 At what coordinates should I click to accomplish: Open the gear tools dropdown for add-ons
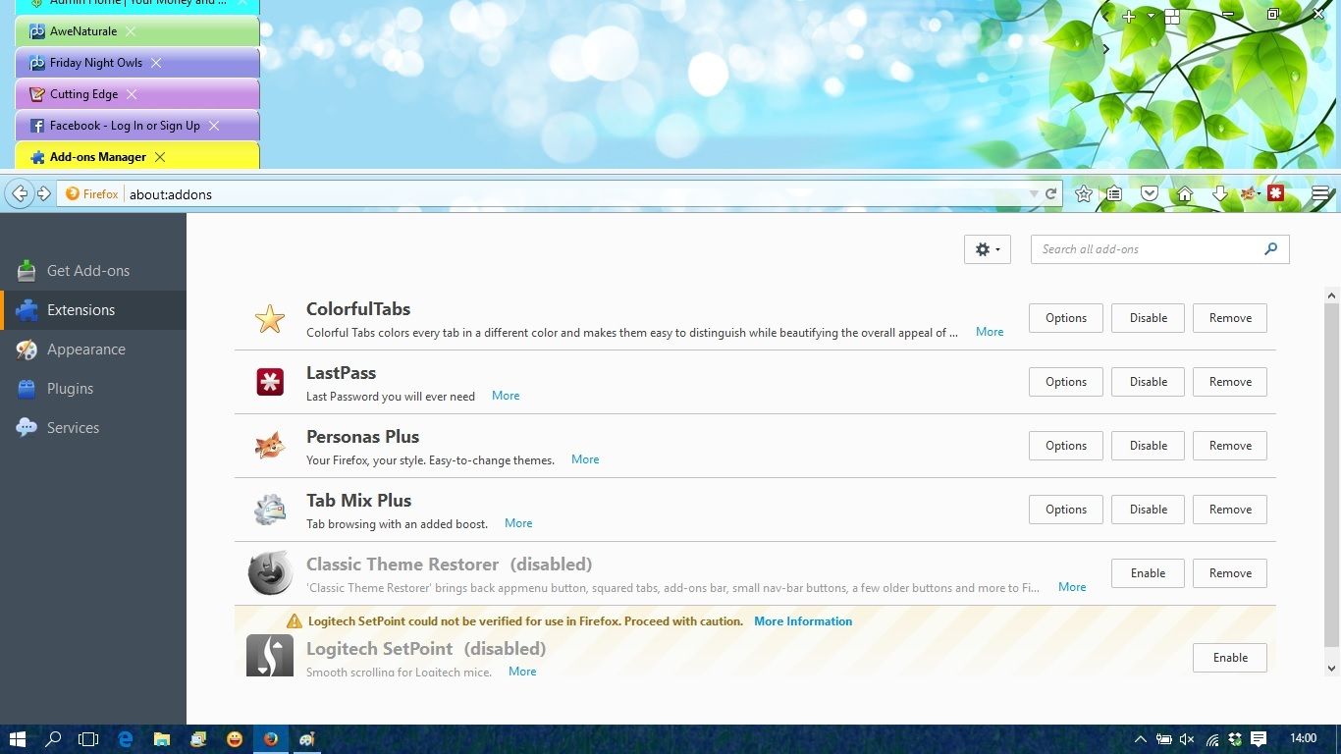click(988, 249)
